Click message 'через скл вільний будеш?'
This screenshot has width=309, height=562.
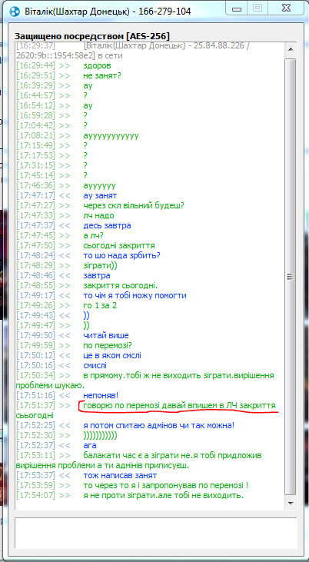(x=133, y=206)
